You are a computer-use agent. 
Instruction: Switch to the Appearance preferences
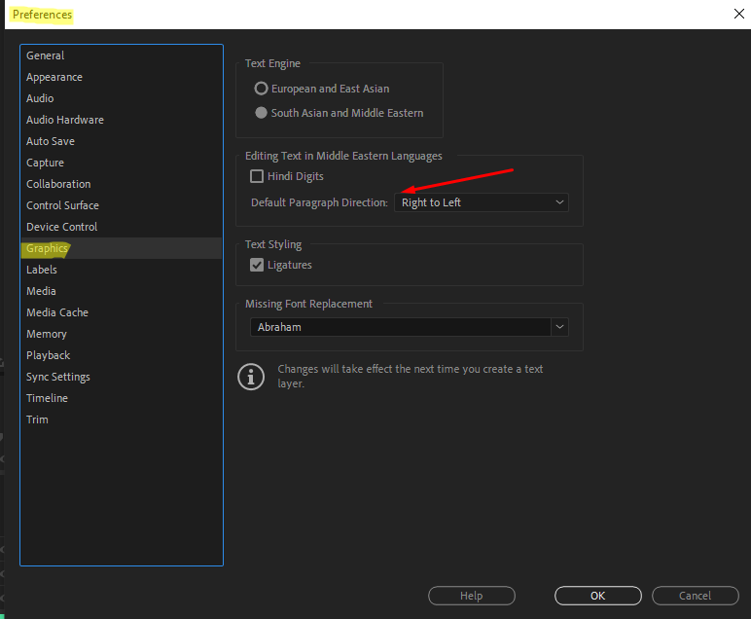pyautogui.click(x=54, y=77)
